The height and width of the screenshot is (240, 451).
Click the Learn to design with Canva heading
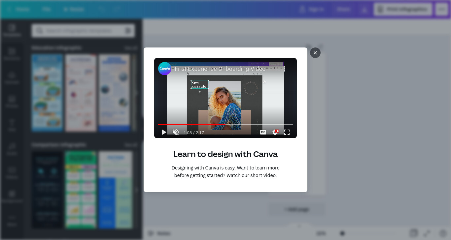pyautogui.click(x=225, y=154)
